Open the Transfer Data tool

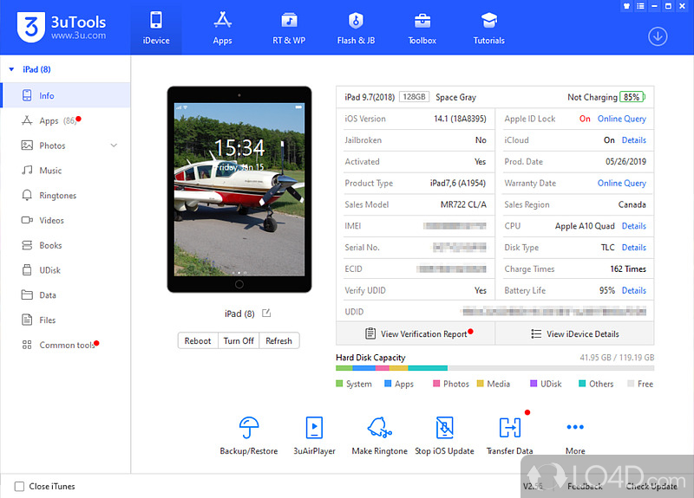click(509, 428)
